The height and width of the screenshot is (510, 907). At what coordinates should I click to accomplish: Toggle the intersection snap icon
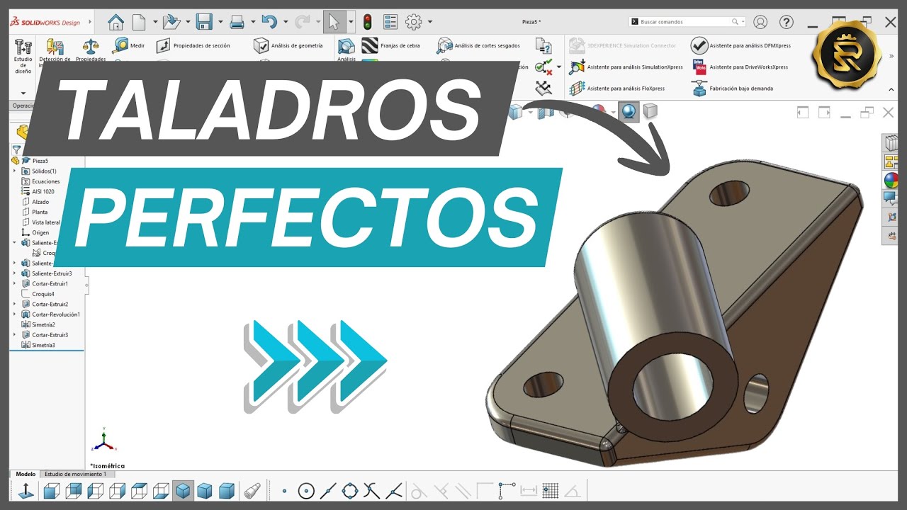click(372, 490)
